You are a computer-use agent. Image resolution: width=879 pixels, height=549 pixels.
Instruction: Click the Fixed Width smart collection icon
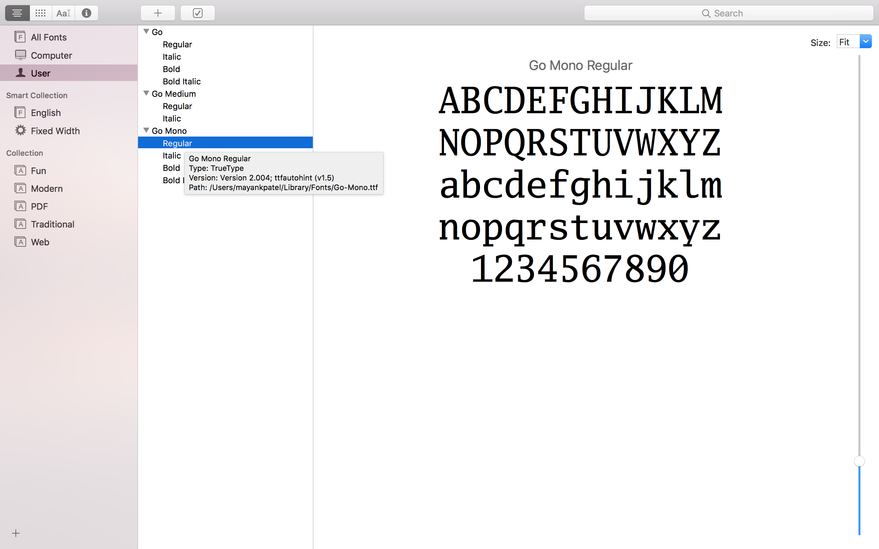click(20, 130)
